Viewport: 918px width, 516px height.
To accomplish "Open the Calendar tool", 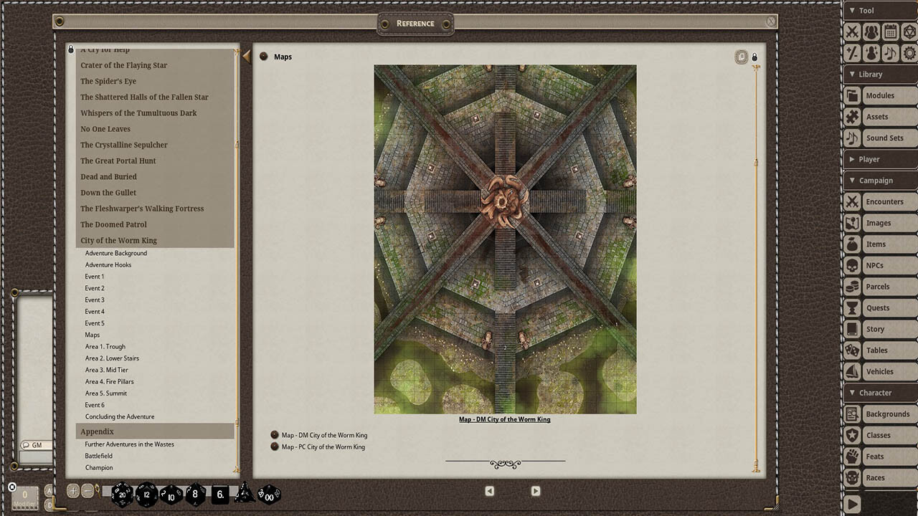I will [890, 32].
